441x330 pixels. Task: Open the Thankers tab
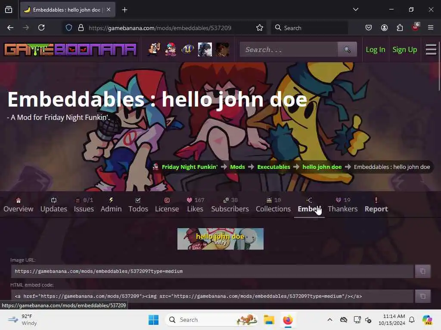342,205
